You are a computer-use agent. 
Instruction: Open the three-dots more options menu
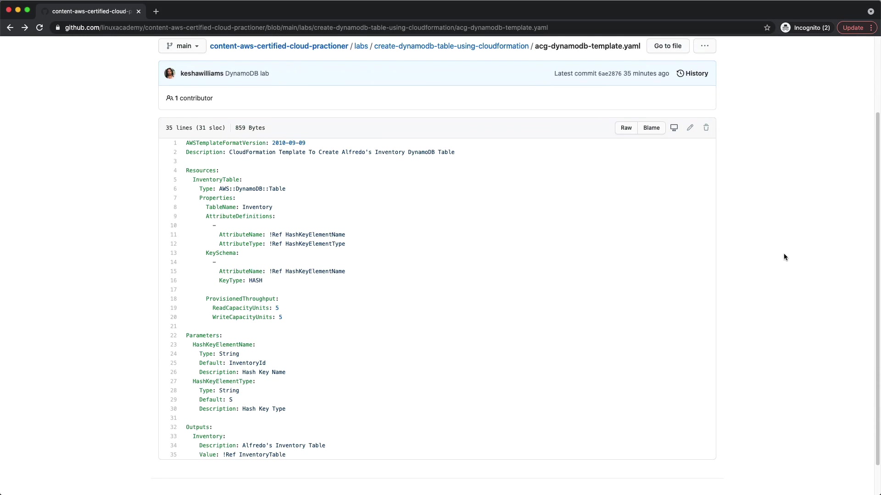[704, 46]
